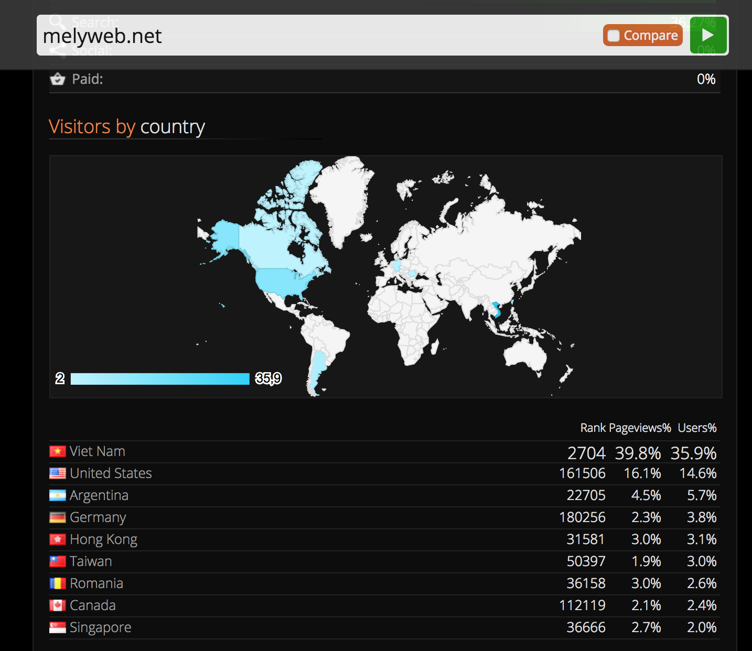Select the Argentina country name
Image resolution: width=752 pixels, height=651 pixels.
click(99, 495)
